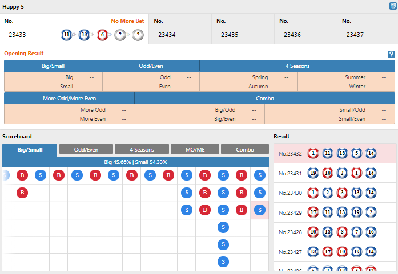Click ball 16 in result No.23428
The width and height of the screenshot is (398, 274).
371,232
